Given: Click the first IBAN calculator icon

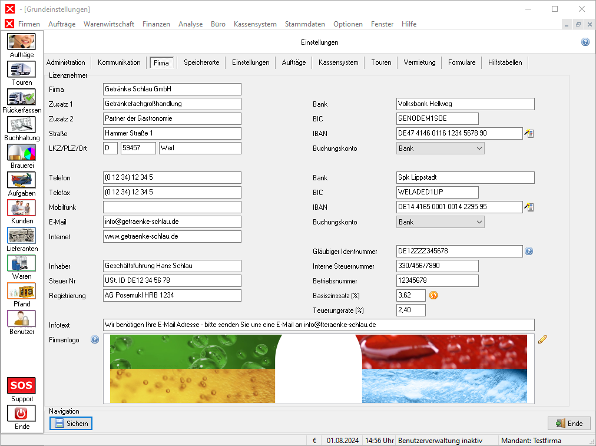Looking at the screenshot, I should click(529, 134).
